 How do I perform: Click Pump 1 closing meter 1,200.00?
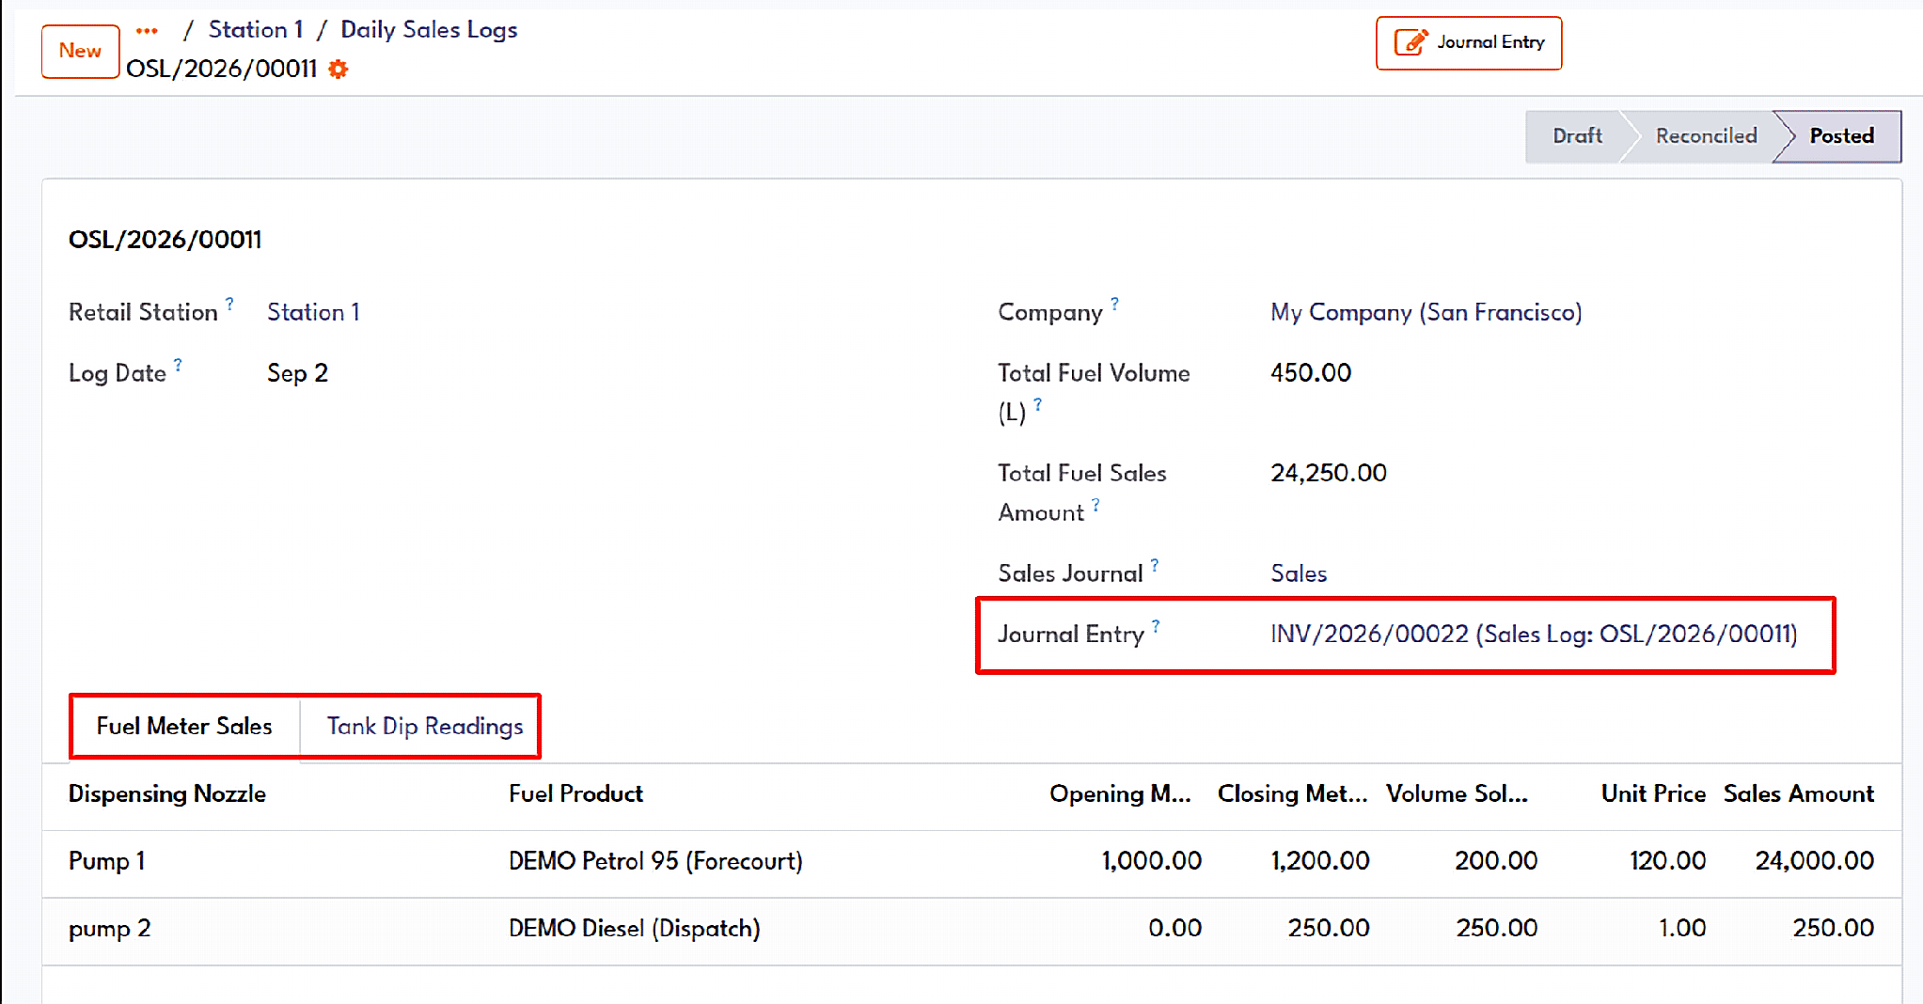pos(1320,861)
